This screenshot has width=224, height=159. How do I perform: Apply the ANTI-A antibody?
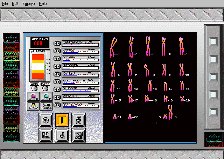33,97
